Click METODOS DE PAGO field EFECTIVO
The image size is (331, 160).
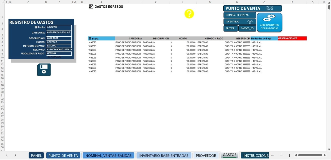point(59,46)
